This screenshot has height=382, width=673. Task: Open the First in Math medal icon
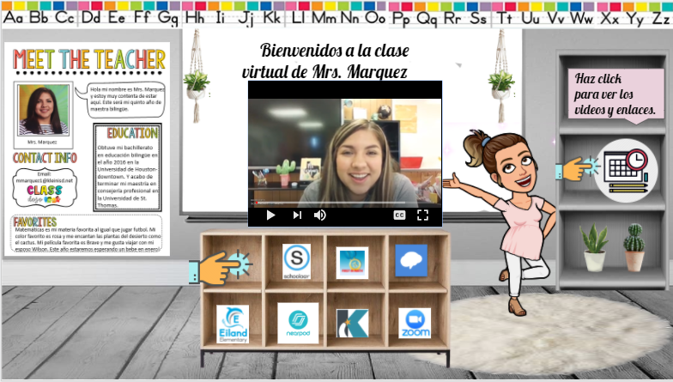click(352, 263)
